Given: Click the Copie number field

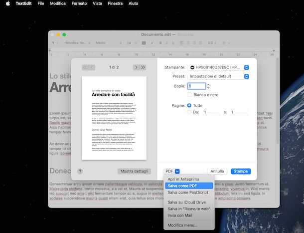Looking at the screenshot, I should tap(196, 86).
